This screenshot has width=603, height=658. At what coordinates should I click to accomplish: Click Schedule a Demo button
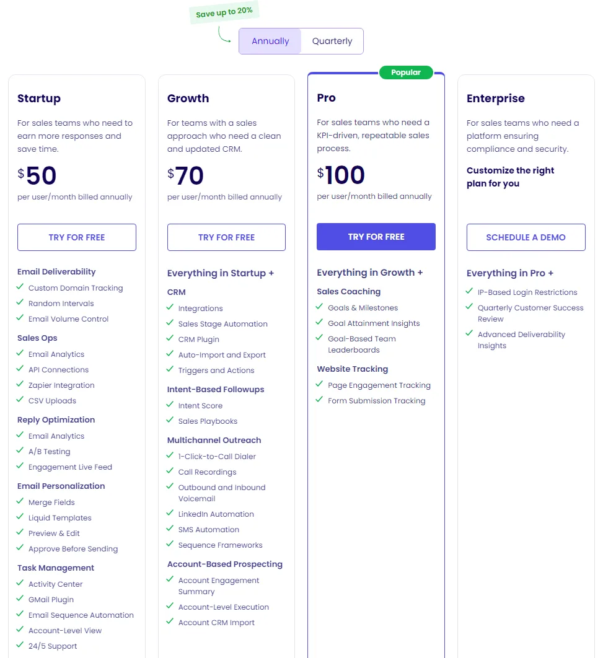(526, 237)
